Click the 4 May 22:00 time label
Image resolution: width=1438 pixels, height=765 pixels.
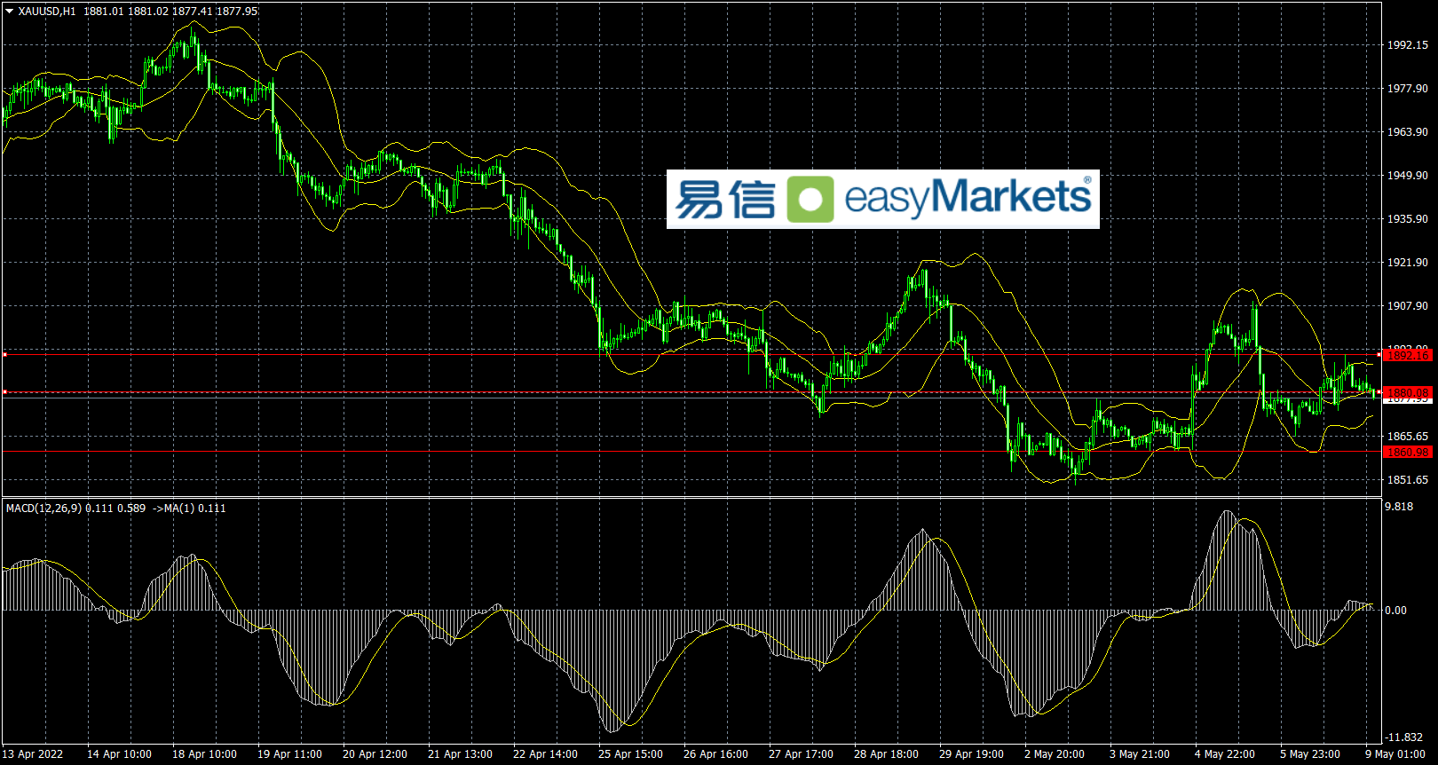[1225, 754]
